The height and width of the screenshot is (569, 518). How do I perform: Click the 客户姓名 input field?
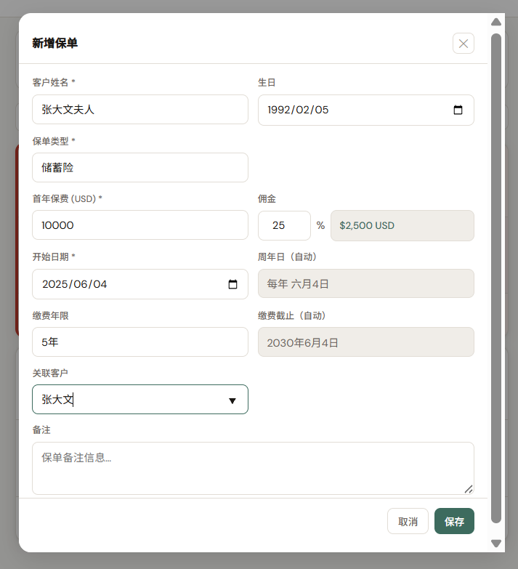[x=140, y=110]
